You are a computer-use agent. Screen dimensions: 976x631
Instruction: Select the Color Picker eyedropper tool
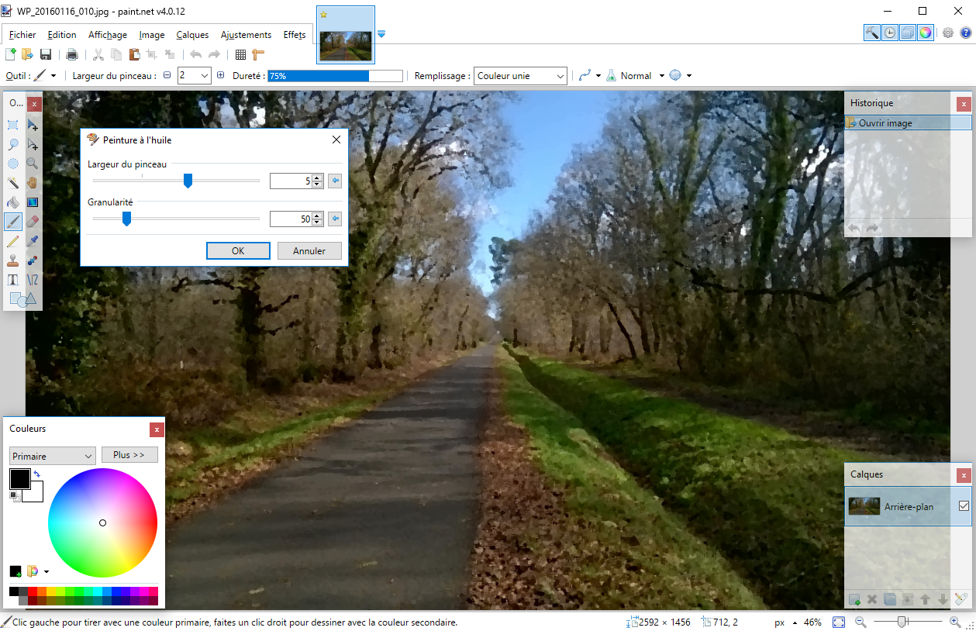pyautogui.click(x=33, y=241)
